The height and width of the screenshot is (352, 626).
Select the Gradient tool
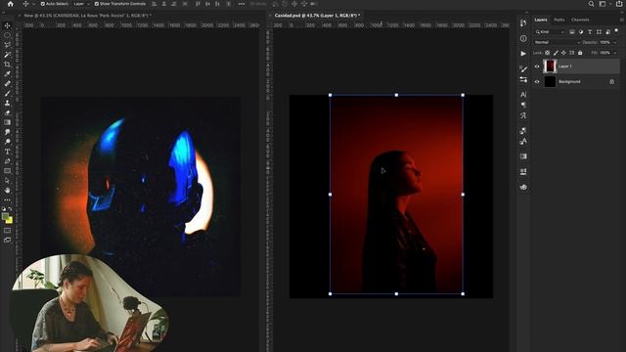pyautogui.click(x=7, y=122)
